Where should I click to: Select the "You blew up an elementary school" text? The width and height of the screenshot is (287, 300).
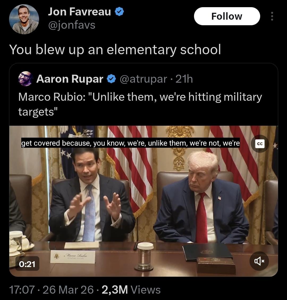(x=115, y=50)
